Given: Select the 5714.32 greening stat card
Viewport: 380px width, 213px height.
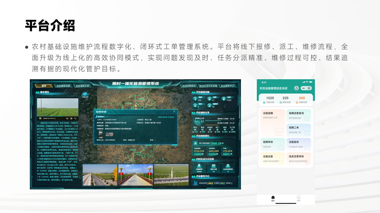Looking at the screenshot, I should pos(199,151).
